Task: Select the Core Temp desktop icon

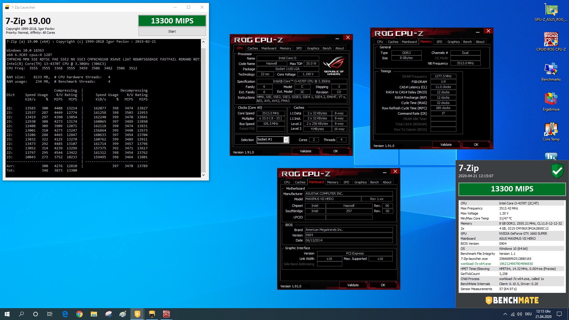Action: (x=551, y=132)
